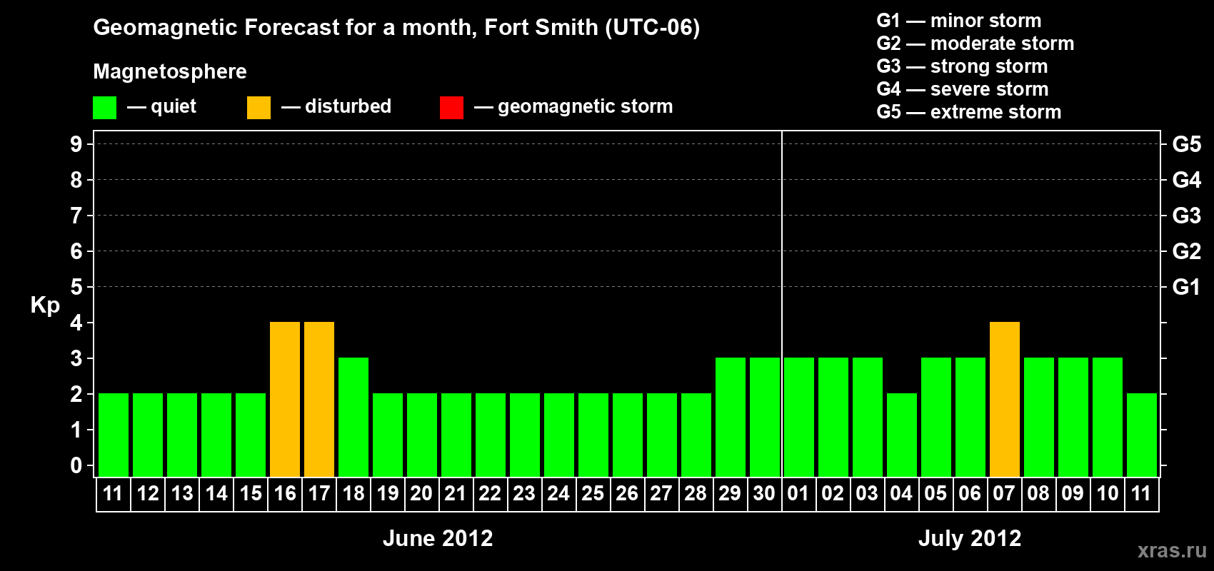Image resolution: width=1214 pixels, height=571 pixels.
Task: Click the G3 right-axis label
Action: point(1187,216)
